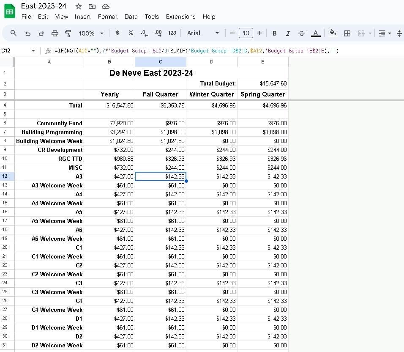Redo the last change

click(41, 33)
